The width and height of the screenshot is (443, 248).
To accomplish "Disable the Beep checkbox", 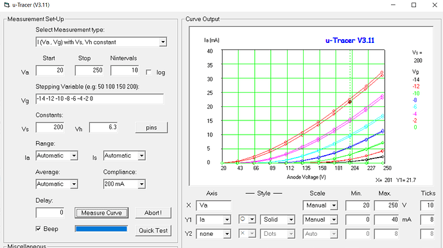I will tap(38, 229).
